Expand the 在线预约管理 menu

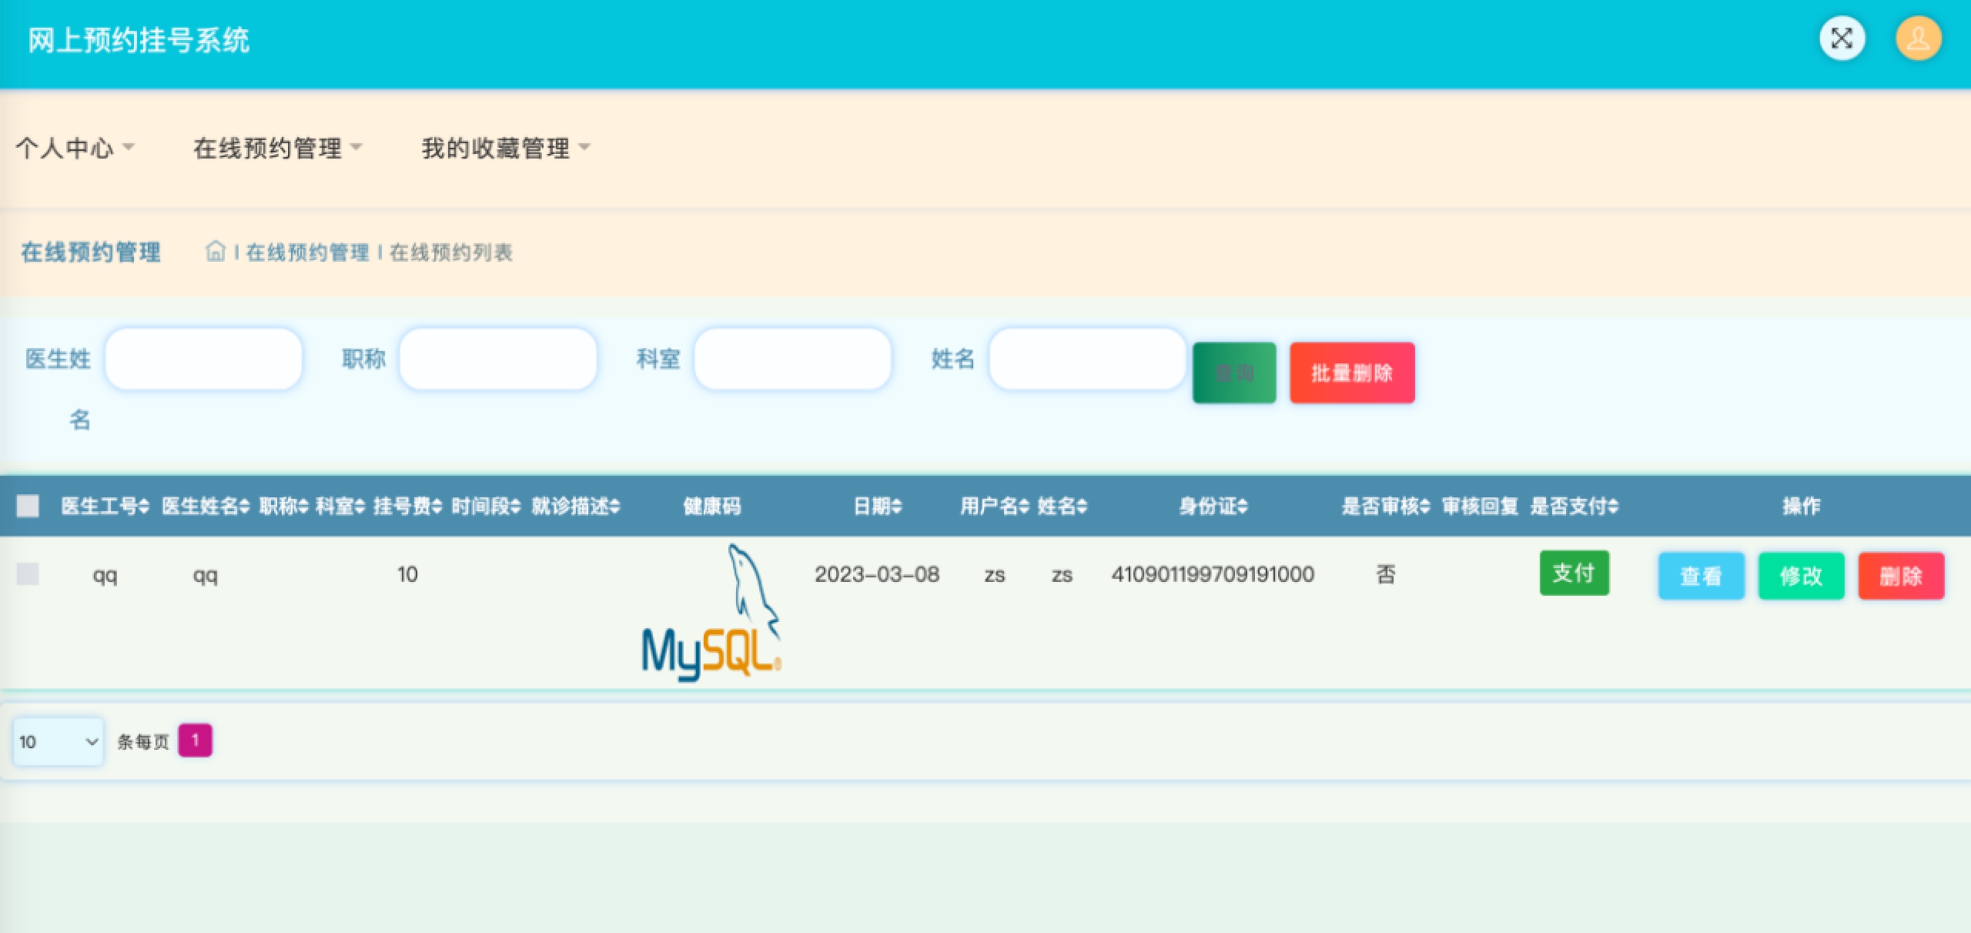(x=277, y=147)
